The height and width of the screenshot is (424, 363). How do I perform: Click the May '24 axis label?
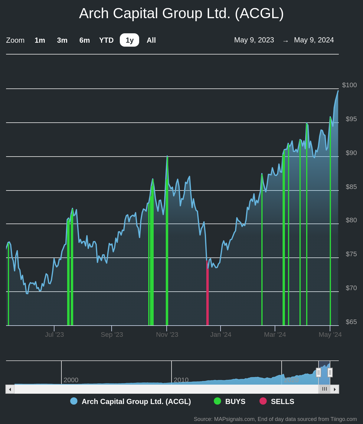point(330,335)
